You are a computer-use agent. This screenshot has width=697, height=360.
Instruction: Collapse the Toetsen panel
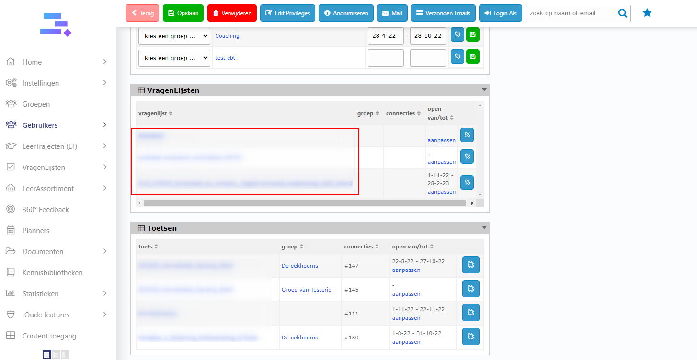click(x=484, y=228)
